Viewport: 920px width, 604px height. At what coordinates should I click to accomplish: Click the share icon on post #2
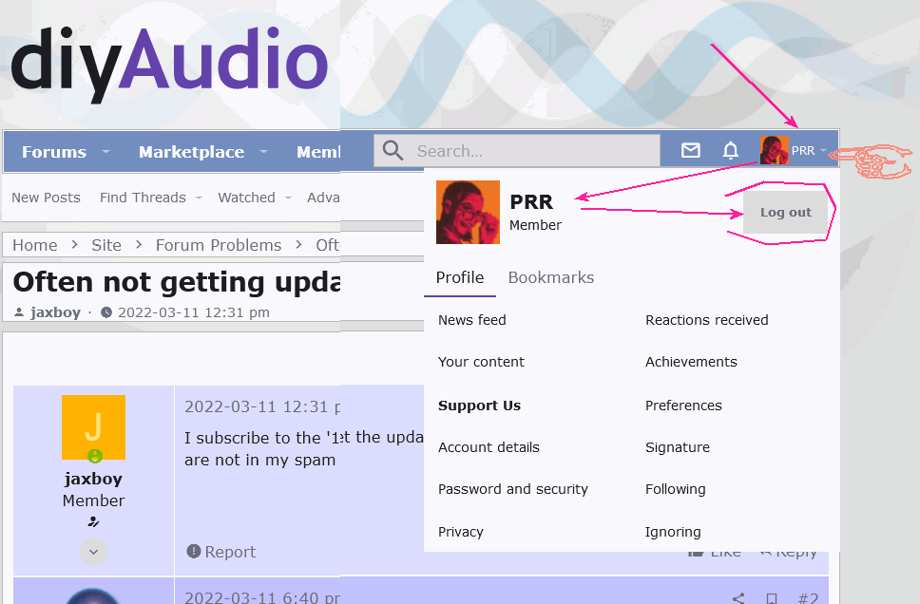pos(738,598)
